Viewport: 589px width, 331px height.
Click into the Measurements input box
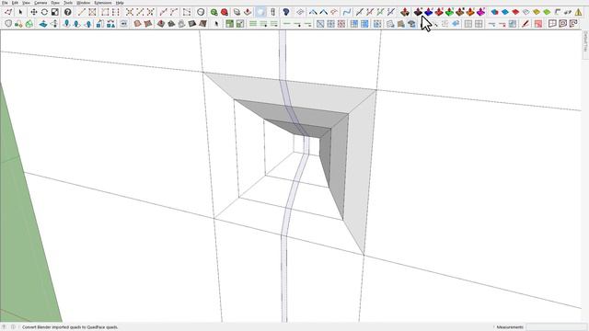556,327
